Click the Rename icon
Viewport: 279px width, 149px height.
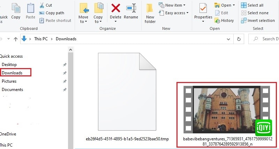pos(131,8)
